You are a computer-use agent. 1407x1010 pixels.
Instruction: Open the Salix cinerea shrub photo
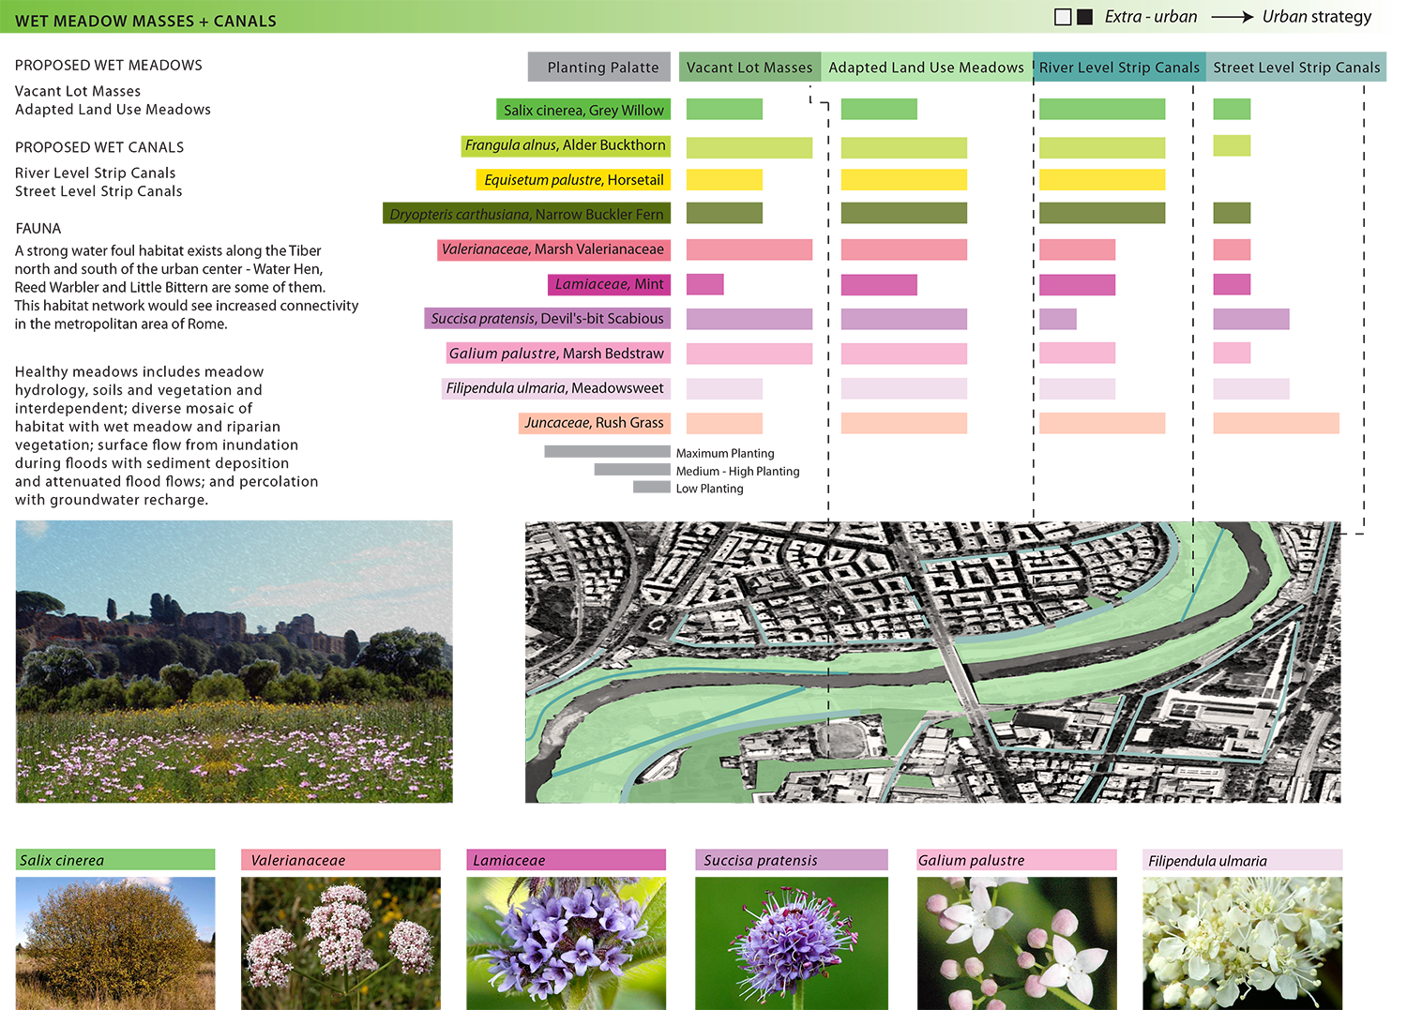(115, 943)
